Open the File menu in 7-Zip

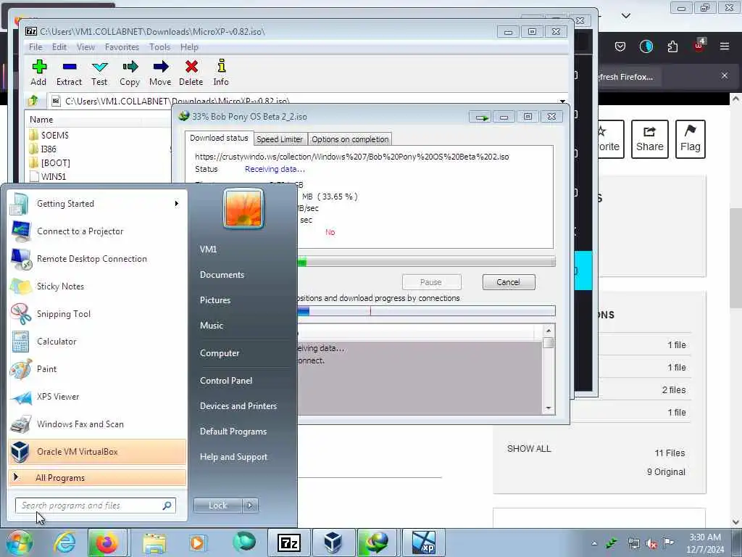point(36,47)
